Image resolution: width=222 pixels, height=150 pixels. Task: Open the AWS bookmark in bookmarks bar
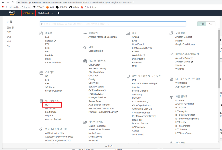(50, 7)
